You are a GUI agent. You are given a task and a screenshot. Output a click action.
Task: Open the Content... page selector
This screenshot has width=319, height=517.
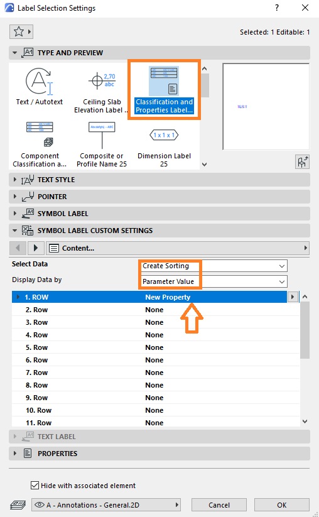(178, 248)
